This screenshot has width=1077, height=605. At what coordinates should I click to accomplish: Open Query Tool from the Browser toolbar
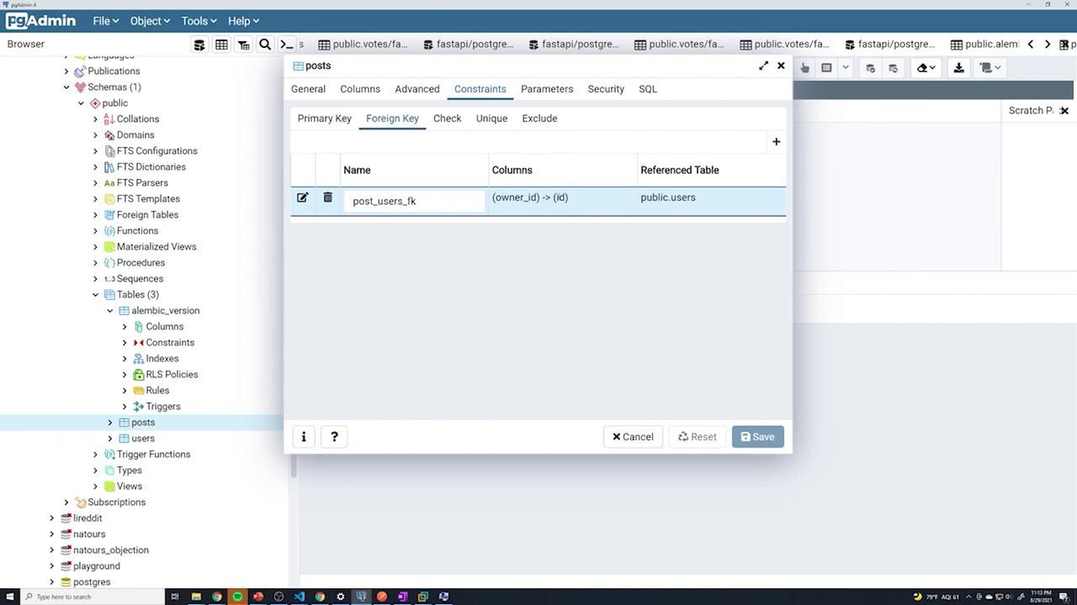pyautogui.click(x=199, y=45)
